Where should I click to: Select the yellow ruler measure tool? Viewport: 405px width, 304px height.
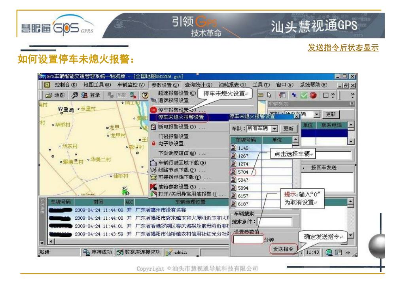(260, 95)
